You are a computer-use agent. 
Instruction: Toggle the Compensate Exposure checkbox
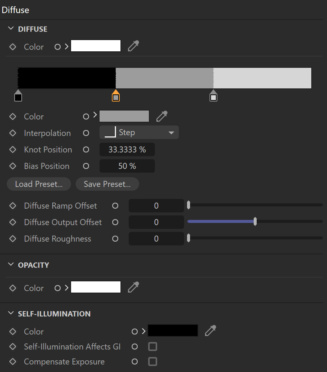click(153, 362)
